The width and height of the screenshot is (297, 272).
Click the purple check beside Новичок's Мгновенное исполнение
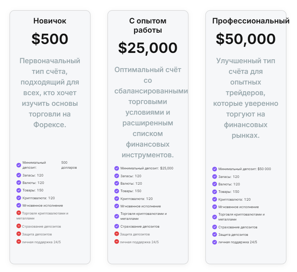19,205
